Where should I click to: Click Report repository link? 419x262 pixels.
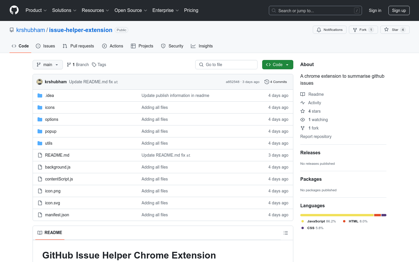click(316, 137)
